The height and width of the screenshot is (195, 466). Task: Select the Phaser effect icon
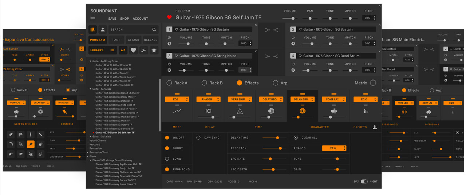click(209, 111)
